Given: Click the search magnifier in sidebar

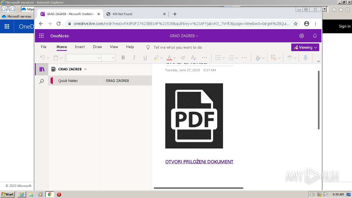Looking at the screenshot, I should [x=42, y=81].
